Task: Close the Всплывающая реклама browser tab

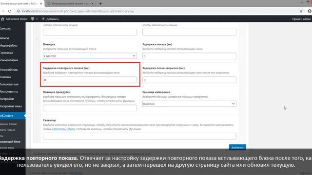Action: tap(41, 3)
